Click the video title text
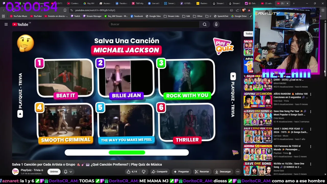The width and height of the screenshot is (327, 184). (87, 164)
